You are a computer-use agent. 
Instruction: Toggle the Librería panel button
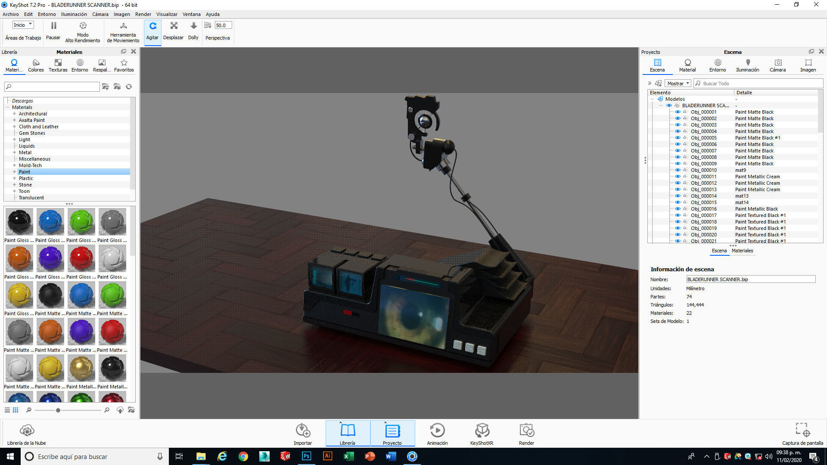click(x=348, y=434)
